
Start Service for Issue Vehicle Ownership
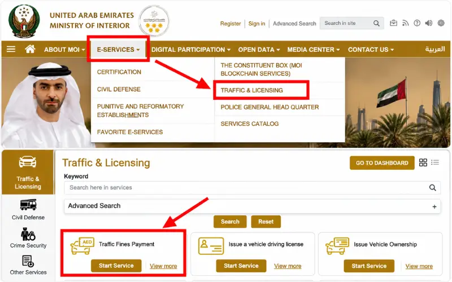[369, 266]
